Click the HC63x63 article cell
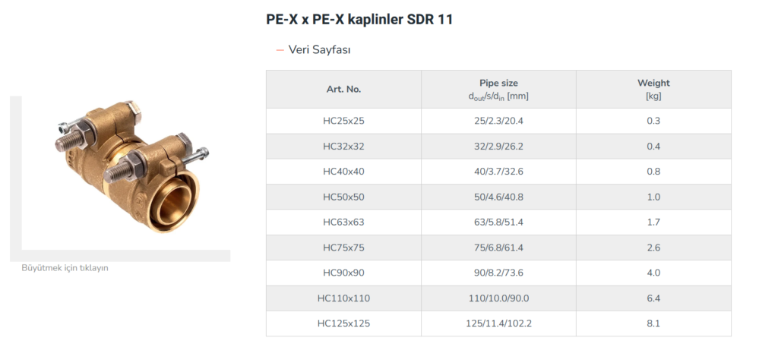The height and width of the screenshot is (363, 778). click(343, 222)
